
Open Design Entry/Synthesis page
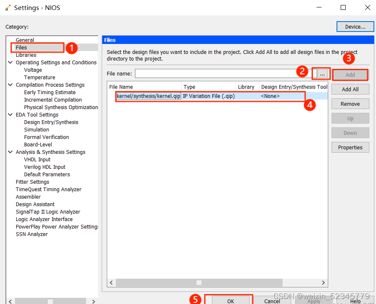(x=51, y=122)
